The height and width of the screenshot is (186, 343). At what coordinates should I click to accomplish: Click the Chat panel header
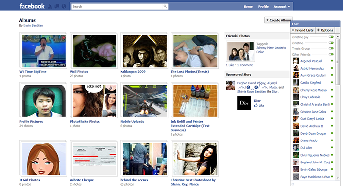click(315, 24)
